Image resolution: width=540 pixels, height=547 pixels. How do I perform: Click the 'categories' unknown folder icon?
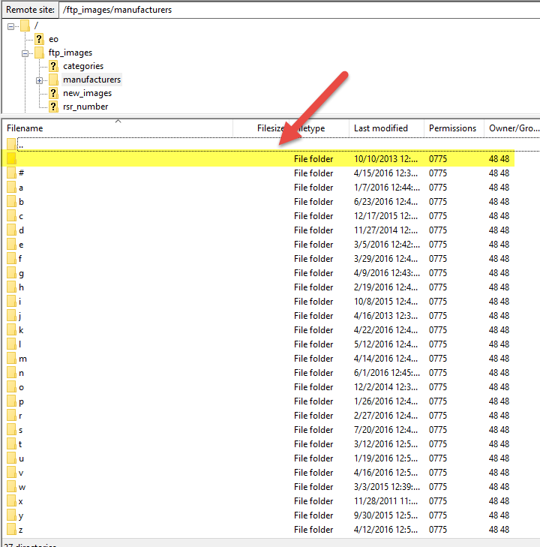coord(53,66)
